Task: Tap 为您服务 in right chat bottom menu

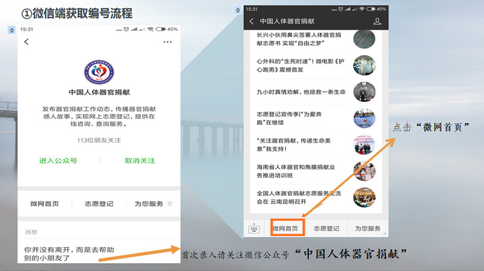Action: coord(368,229)
